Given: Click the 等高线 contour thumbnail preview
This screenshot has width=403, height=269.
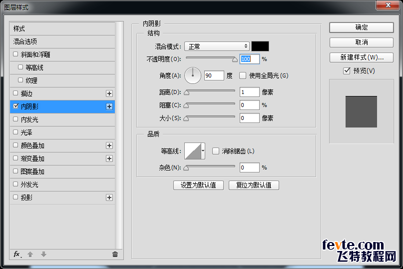Looking at the screenshot, I should pos(193,151).
